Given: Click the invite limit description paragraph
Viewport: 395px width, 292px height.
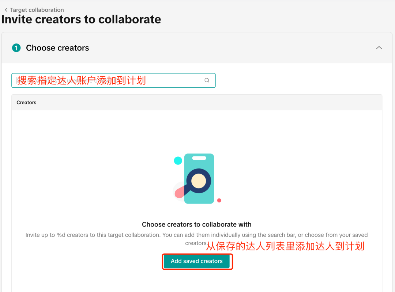Looking at the screenshot, I should pyautogui.click(x=196, y=239).
